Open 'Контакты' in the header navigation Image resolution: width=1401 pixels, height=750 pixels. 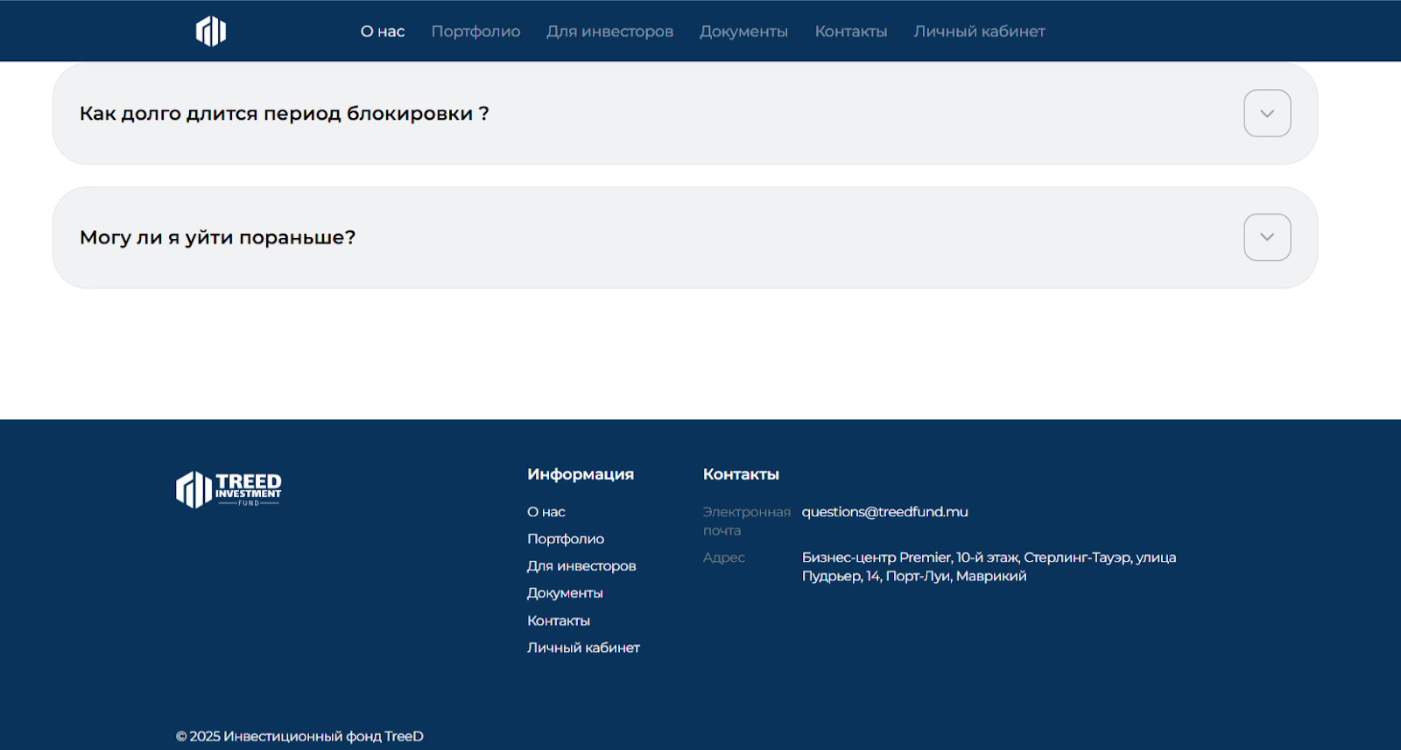point(850,32)
